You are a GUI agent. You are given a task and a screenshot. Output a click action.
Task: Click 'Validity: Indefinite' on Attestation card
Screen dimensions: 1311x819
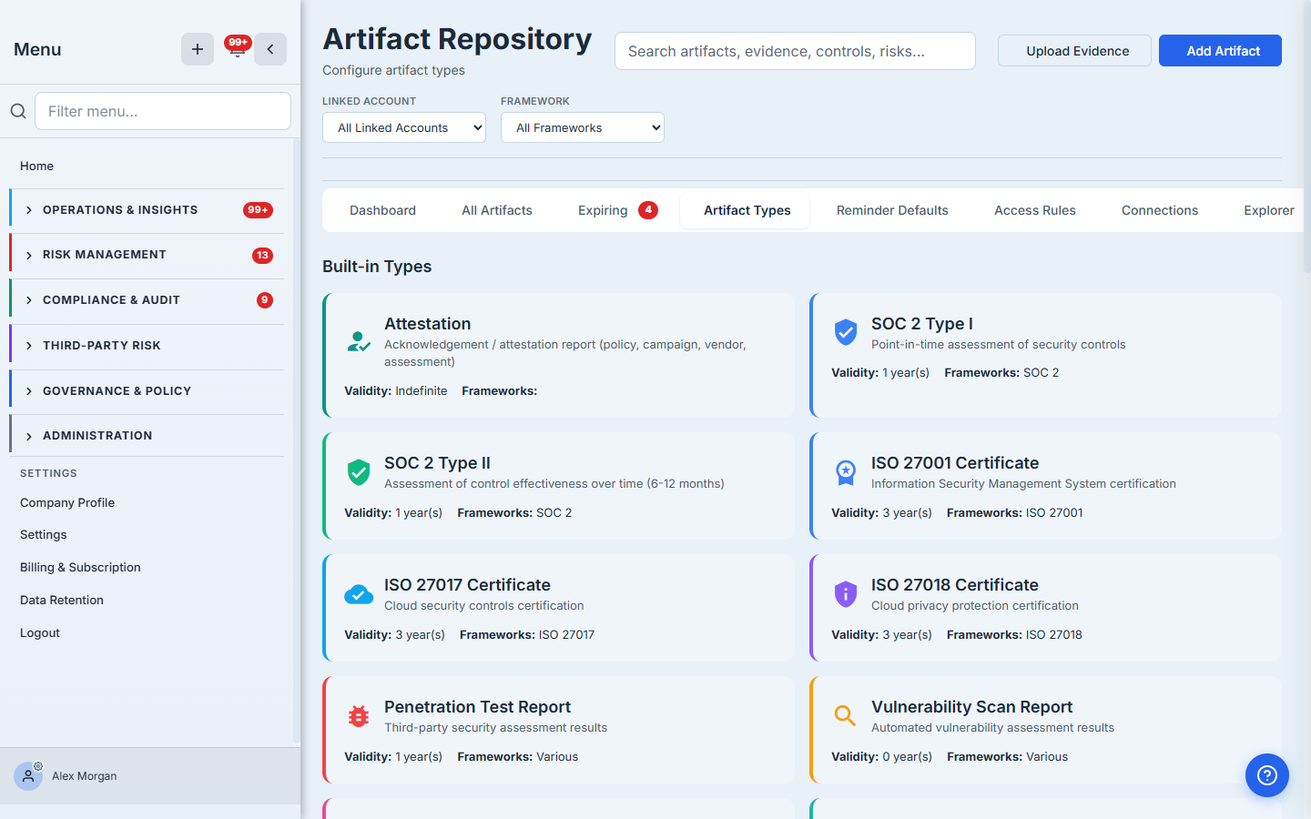click(x=396, y=391)
